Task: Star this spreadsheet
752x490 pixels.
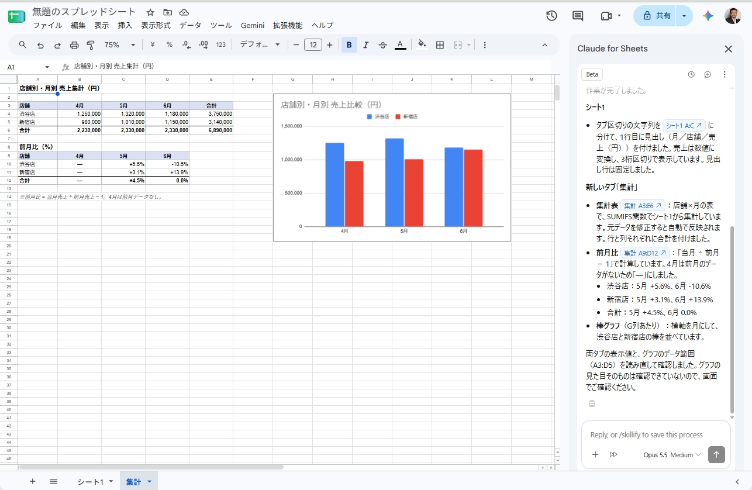Action: (x=150, y=12)
